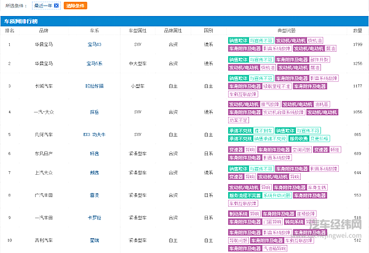Click the 品牌属性 column header

[173, 31]
